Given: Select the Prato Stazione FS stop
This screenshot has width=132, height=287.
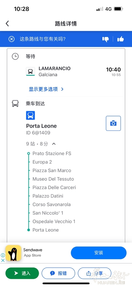Looking at the screenshot, I should pos(52,153).
